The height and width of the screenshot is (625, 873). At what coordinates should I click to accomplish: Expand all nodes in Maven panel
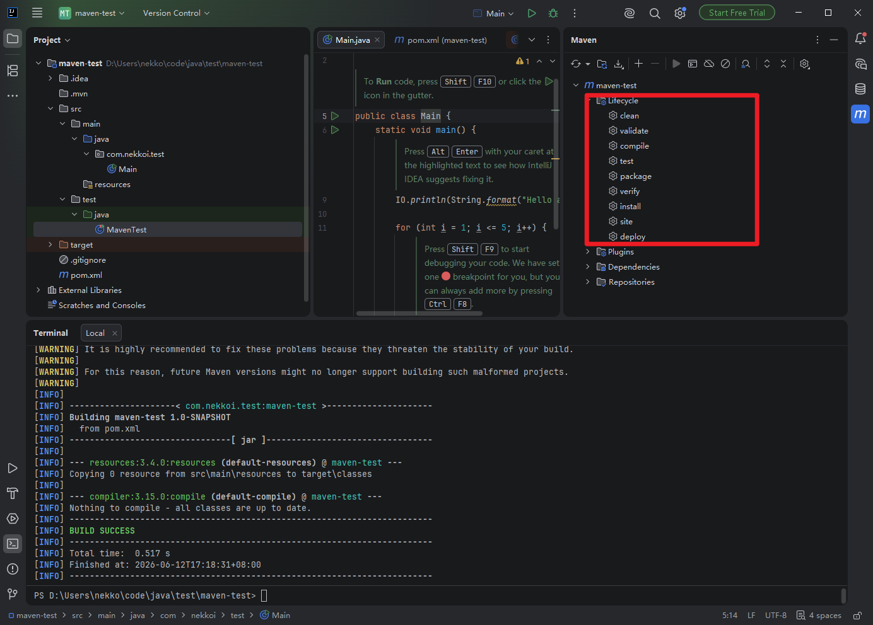pyautogui.click(x=767, y=64)
